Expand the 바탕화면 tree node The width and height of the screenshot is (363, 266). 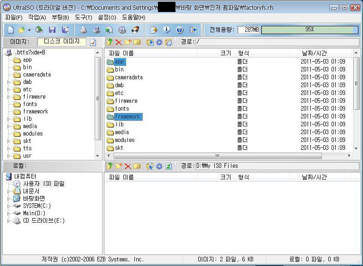pyautogui.click(x=8, y=199)
